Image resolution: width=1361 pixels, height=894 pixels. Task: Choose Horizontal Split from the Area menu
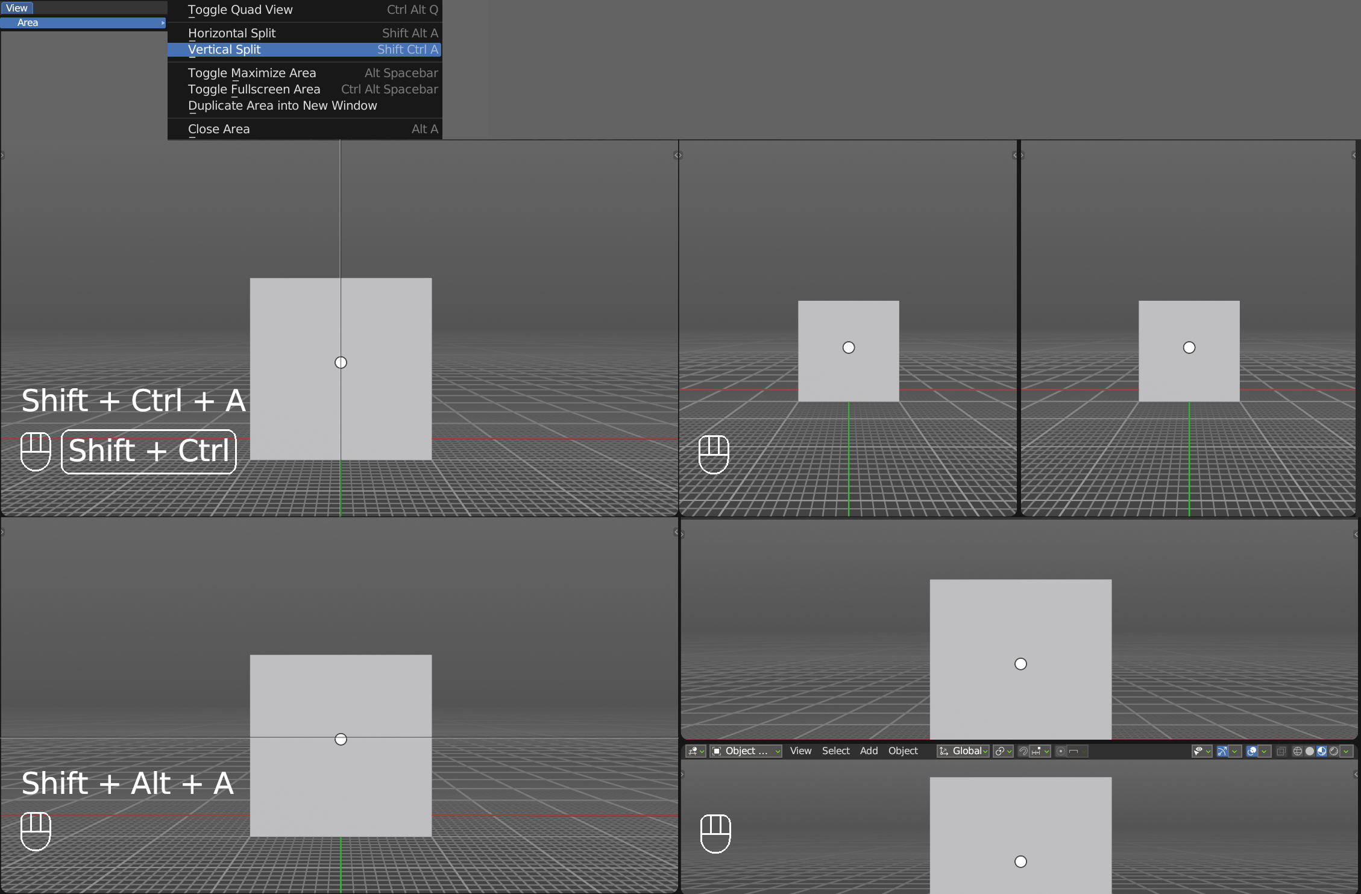tap(232, 33)
